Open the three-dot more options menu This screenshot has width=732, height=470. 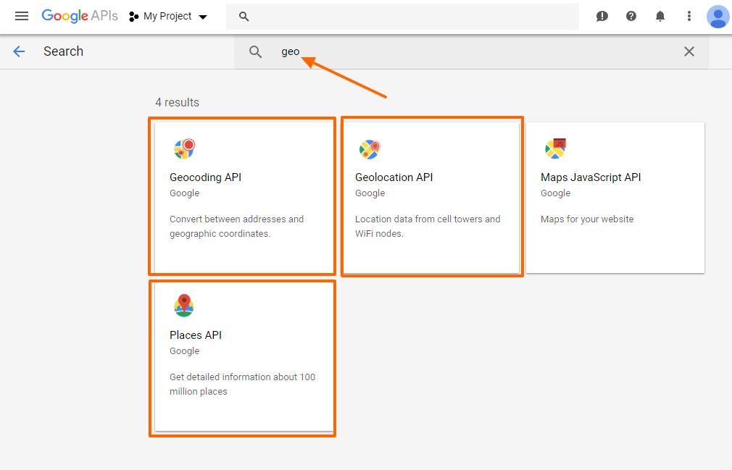pos(689,17)
